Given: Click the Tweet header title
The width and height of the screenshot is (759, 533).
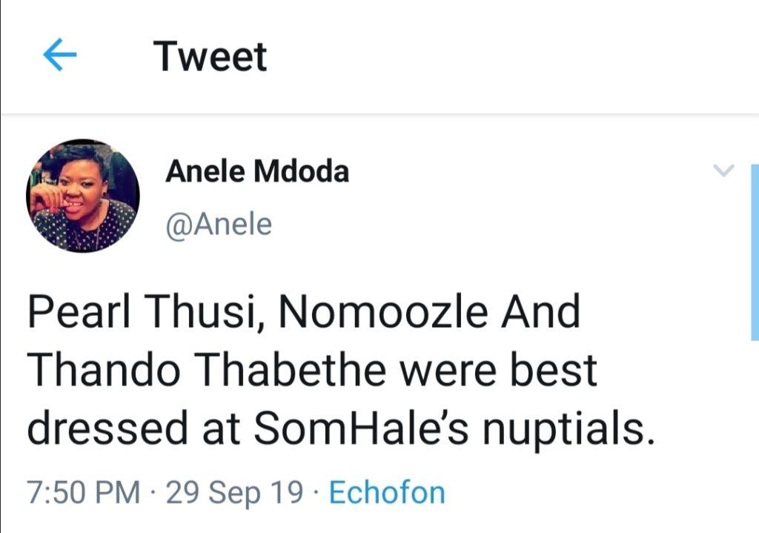Looking at the screenshot, I should coord(210,56).
